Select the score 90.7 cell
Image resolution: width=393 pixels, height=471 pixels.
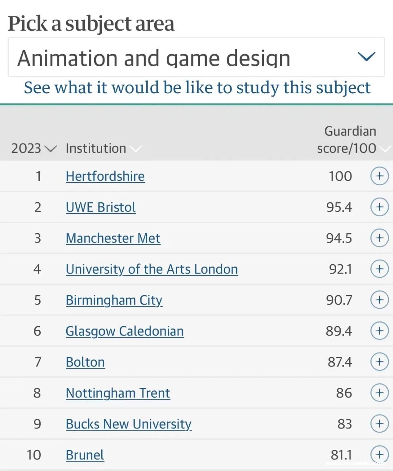pos(339,300)
